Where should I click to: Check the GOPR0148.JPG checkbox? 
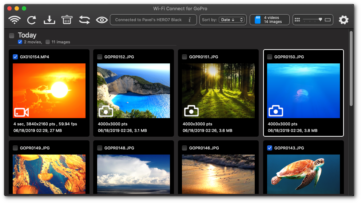tap(100, 148)
